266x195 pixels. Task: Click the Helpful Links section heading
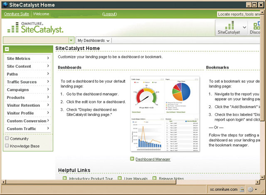(x=74, y=170)
